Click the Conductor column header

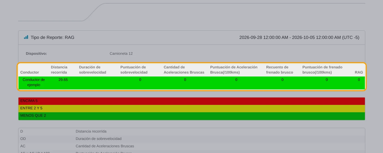click(x=30, y=72)
